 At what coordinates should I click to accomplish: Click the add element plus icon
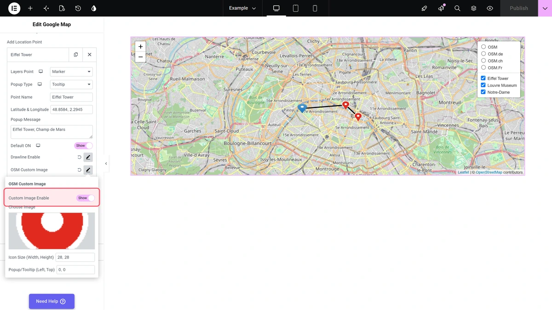[30, 8]
